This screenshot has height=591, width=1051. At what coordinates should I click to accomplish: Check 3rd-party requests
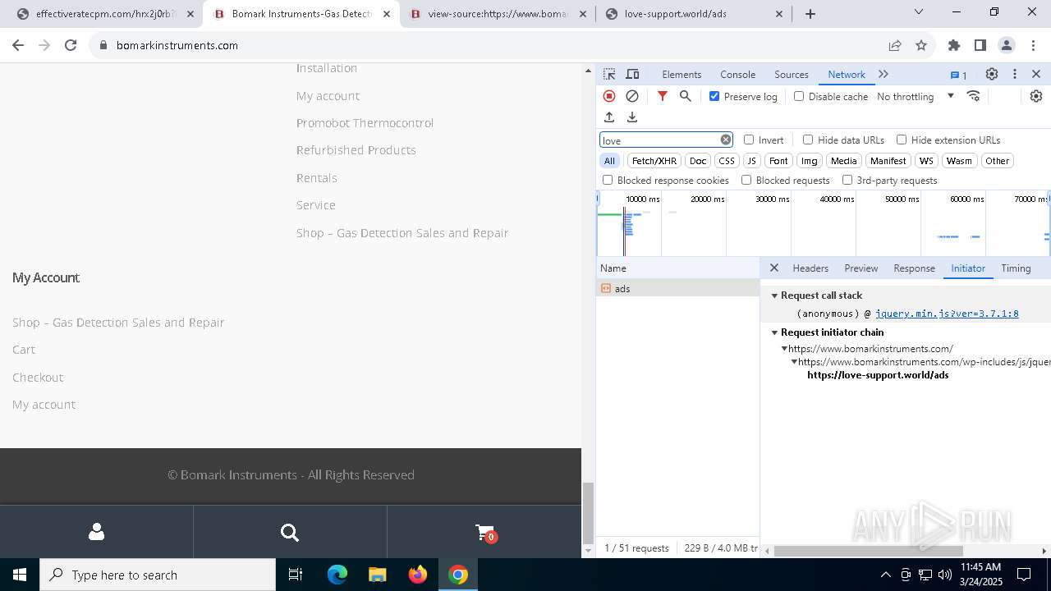tap(847, 180)
